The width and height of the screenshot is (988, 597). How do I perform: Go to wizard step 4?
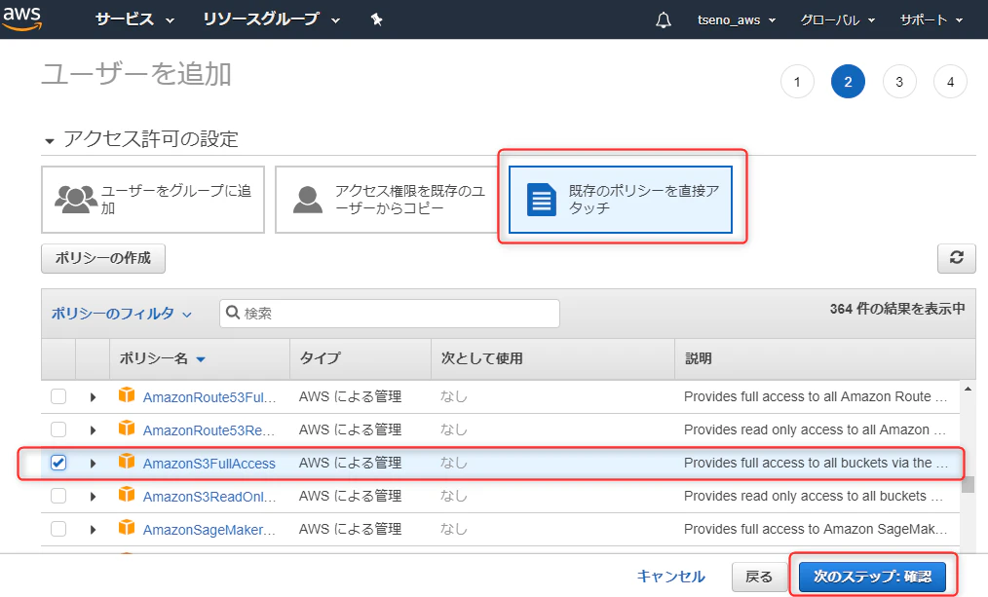pos(950,81)
